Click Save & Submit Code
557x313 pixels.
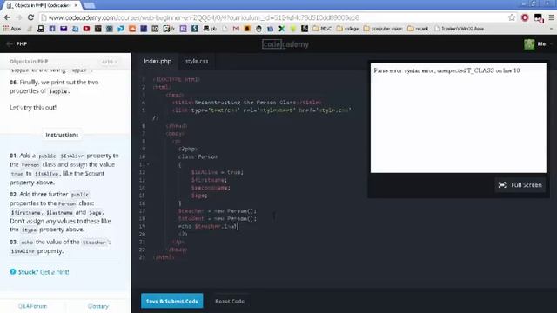click(x=172, y=301)
